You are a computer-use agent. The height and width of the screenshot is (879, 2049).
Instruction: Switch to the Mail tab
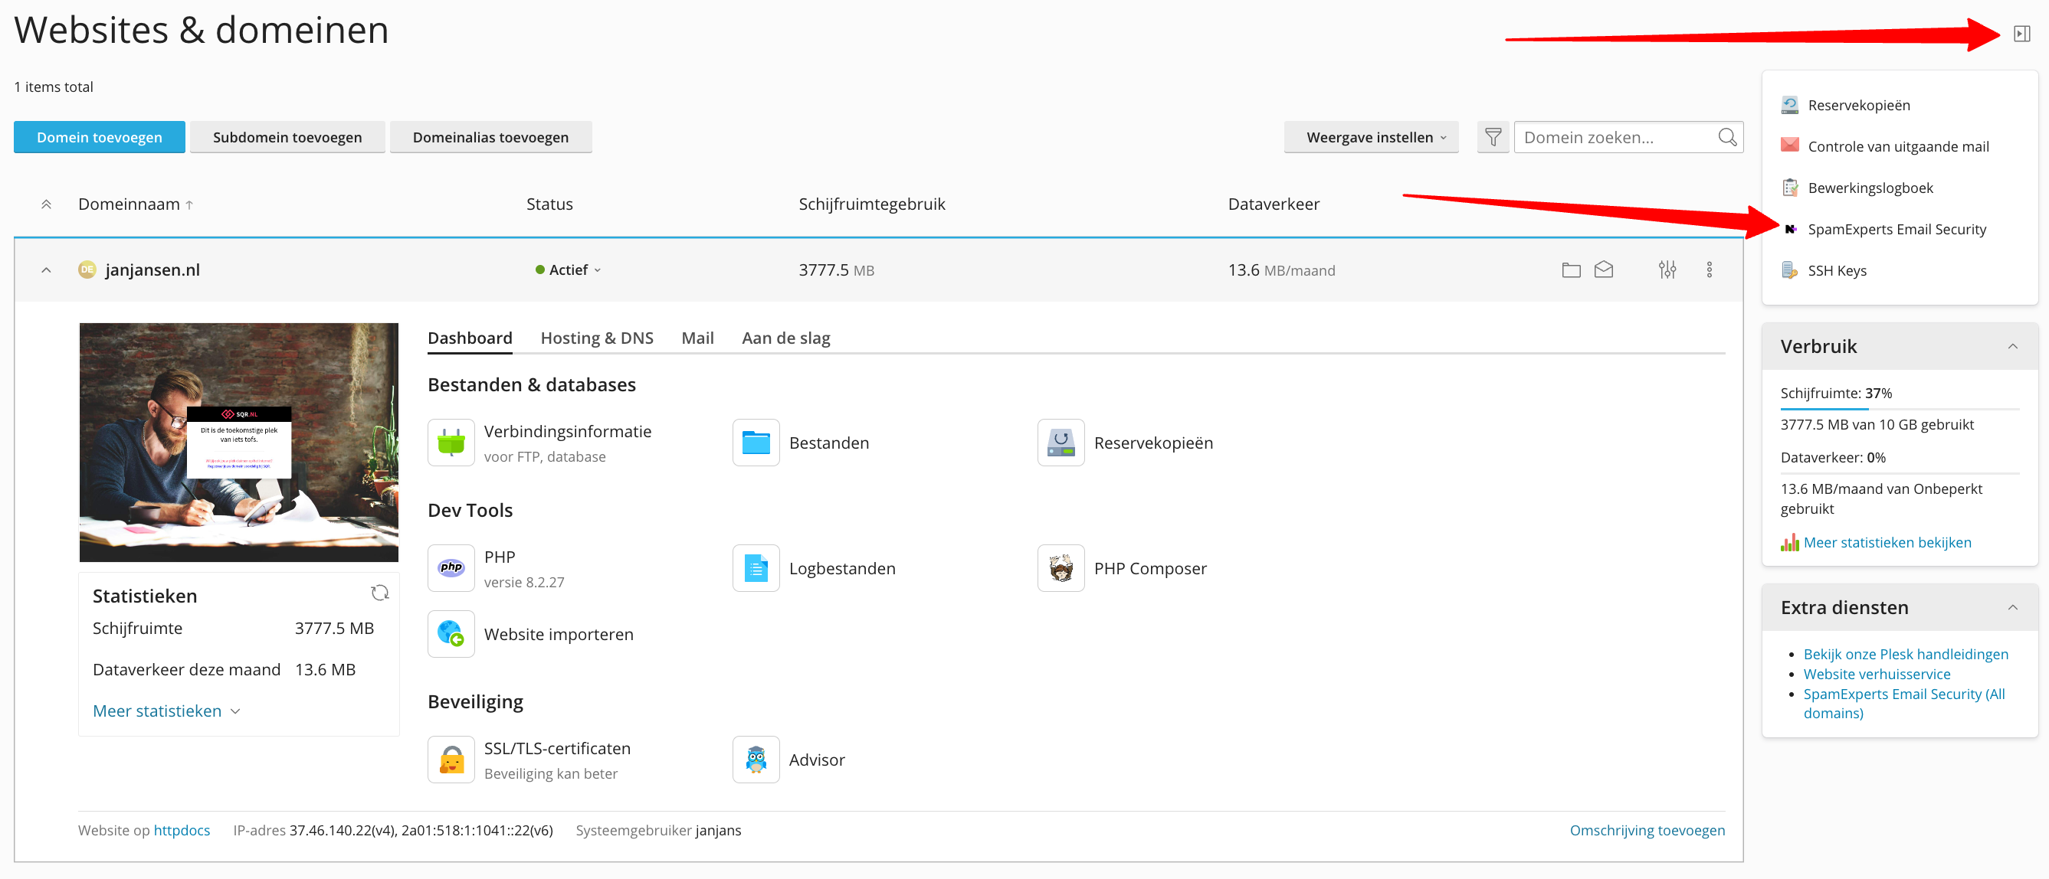(697, 338)
